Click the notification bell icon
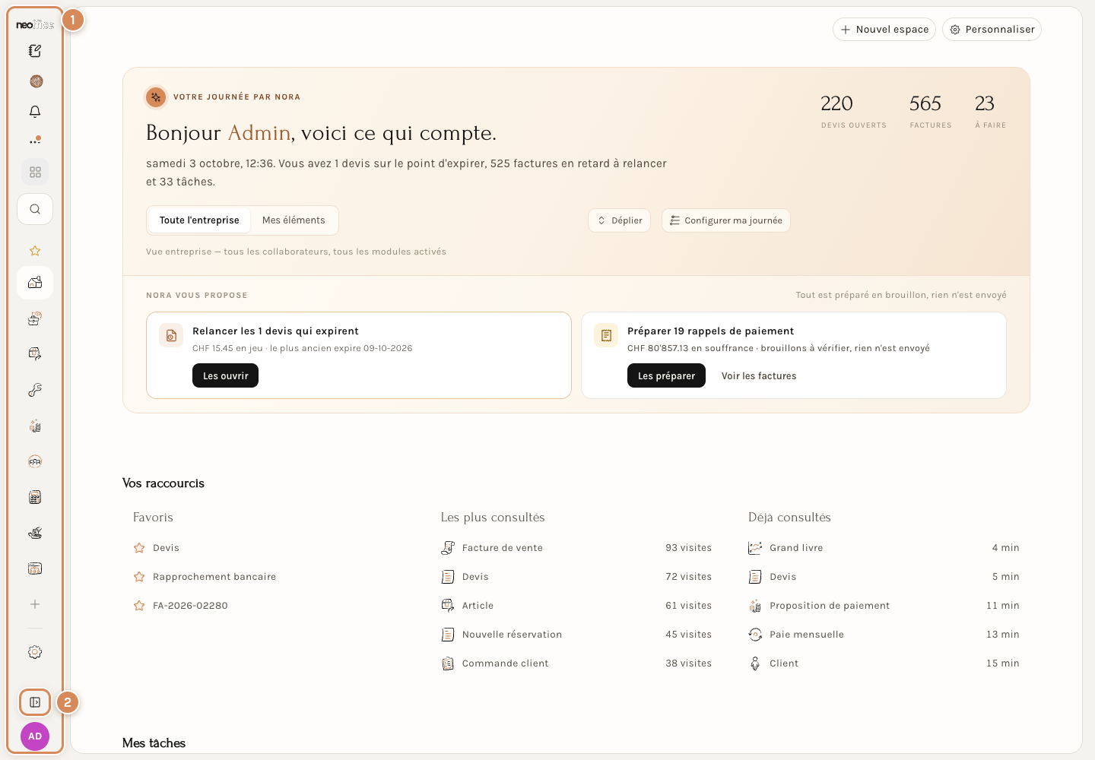Viewport: 1095px width, 760px height. coord(35,112)
